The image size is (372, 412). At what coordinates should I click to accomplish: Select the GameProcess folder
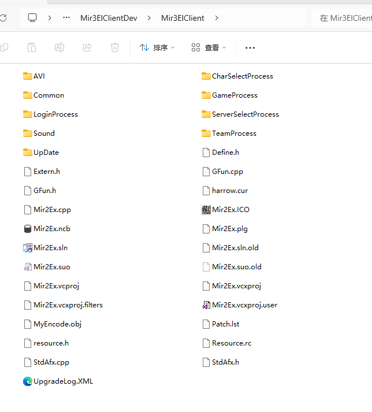coord(229,95)
